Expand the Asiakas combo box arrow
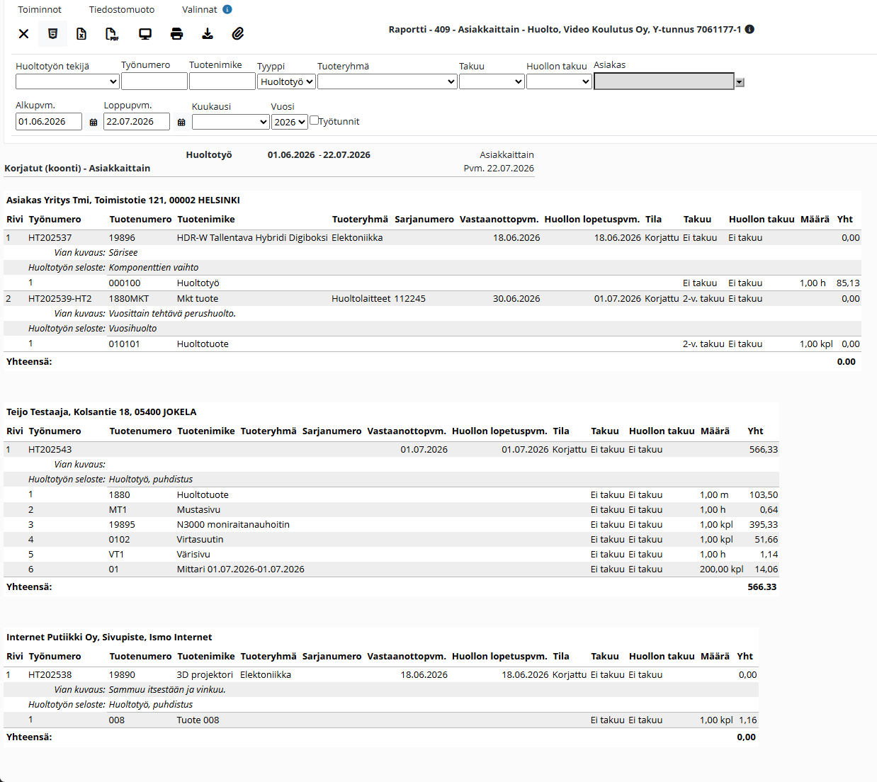Viewport: 877px width, 782px height. tap(740, 82)
